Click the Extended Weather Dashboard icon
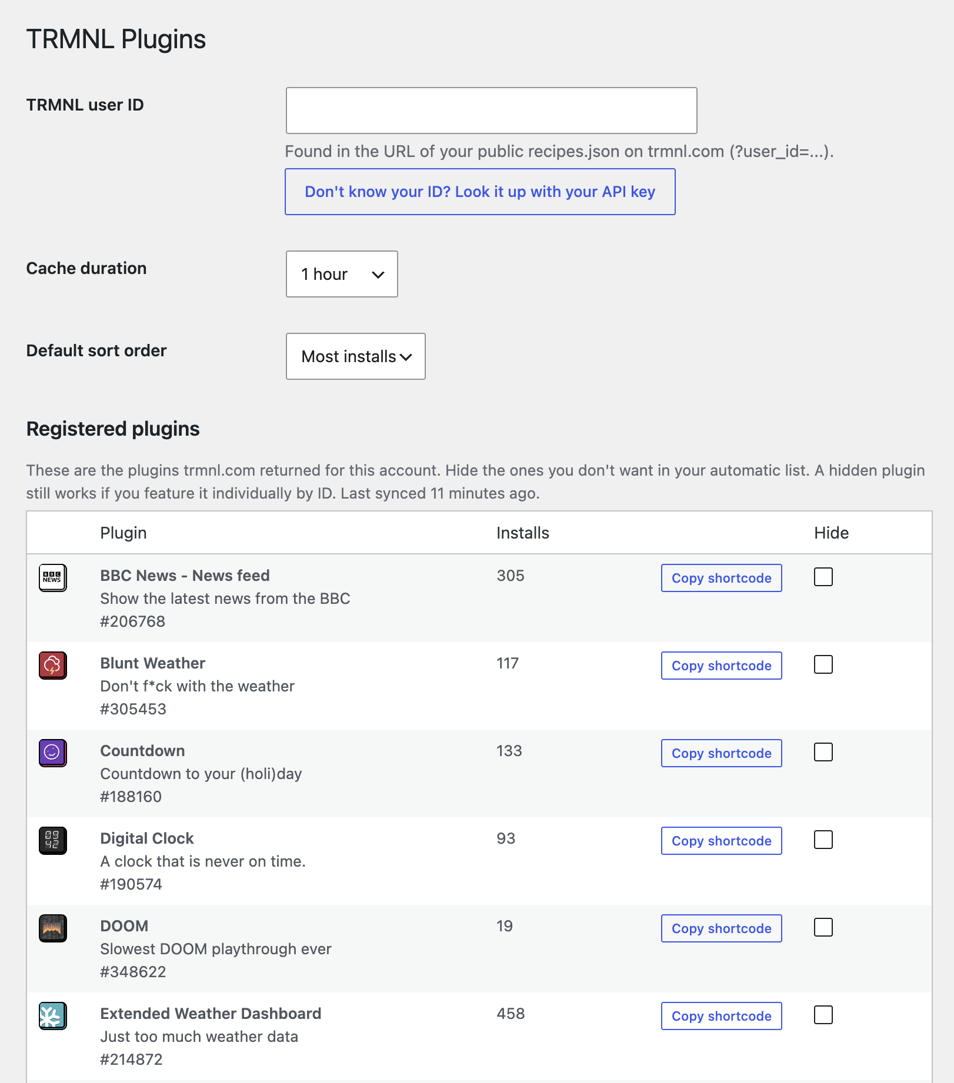Screen dimensions: 954x1083 click(53, 1016)
